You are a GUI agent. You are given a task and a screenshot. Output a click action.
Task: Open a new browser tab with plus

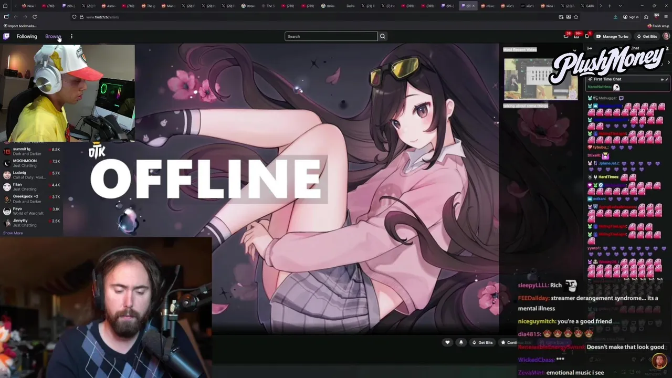tap(610, 6)
